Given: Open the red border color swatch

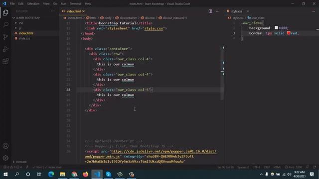Looking at the screenshot, I should [289, 33].
